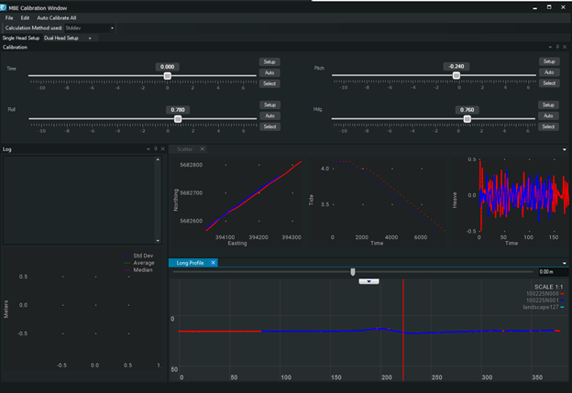Click the Log text area

pos(79,200)
